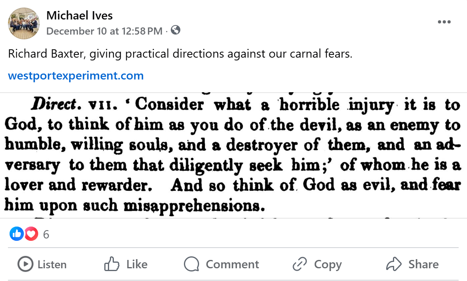
Task: Click the Share arrow icon
Action: coord(394,264)
